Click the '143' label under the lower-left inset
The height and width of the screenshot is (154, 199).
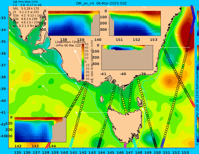pos(35,146)
